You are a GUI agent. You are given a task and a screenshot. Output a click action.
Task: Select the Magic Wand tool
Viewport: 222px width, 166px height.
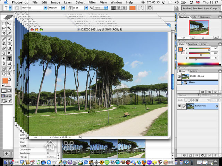tap(9, 28)
